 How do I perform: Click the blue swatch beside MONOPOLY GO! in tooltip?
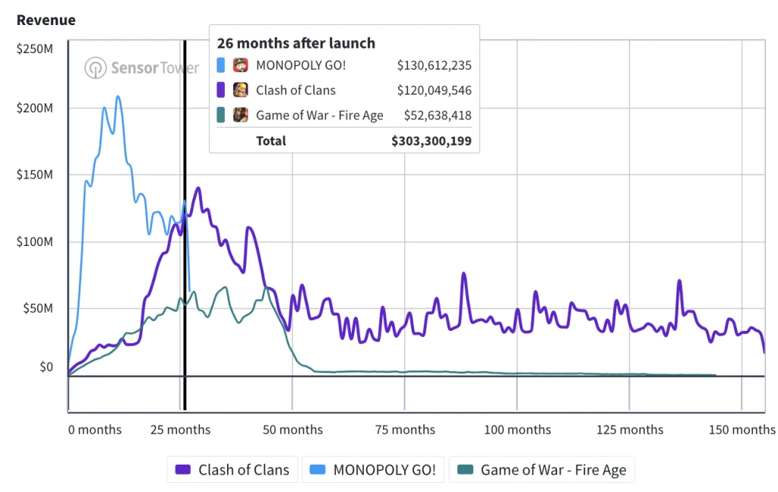[x=221, y=65]
